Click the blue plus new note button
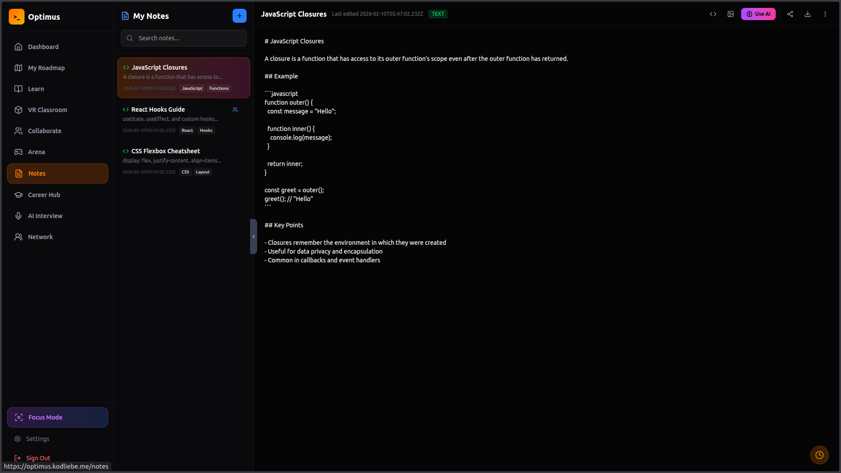 pyautogui.click(x=239, y=16)
